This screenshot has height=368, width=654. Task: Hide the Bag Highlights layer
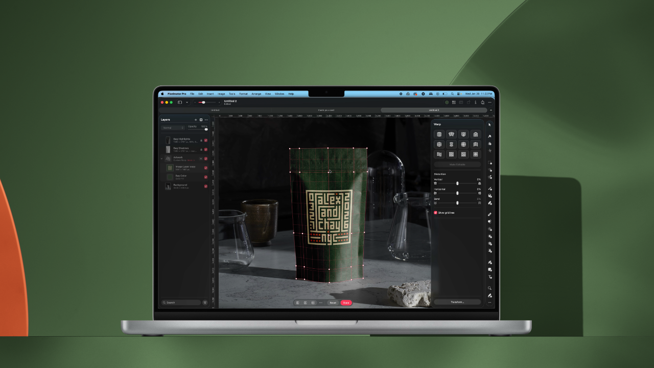pos(206,140)
